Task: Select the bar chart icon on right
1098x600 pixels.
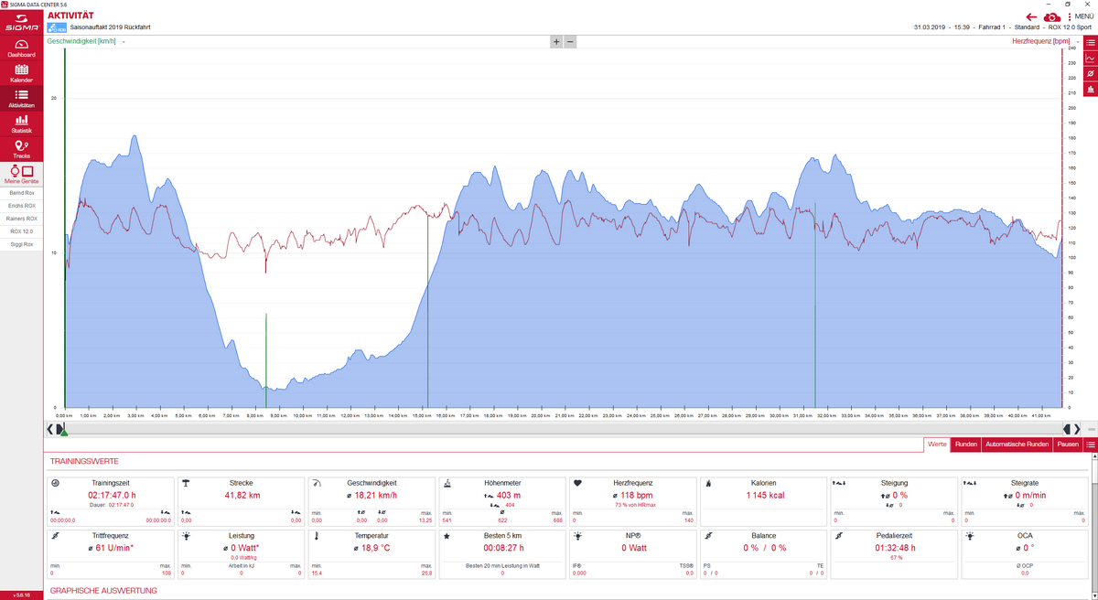Action: coord(1090,89)
